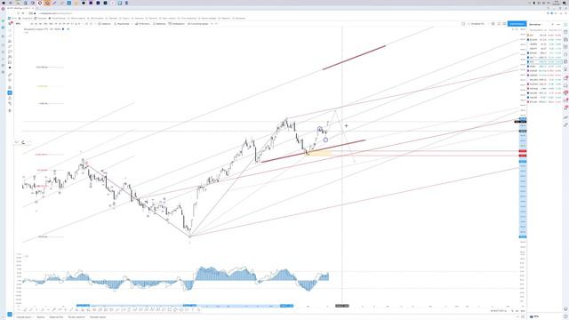
Task: Collapse the bottom panel arrow
Action: coord(517,317)
